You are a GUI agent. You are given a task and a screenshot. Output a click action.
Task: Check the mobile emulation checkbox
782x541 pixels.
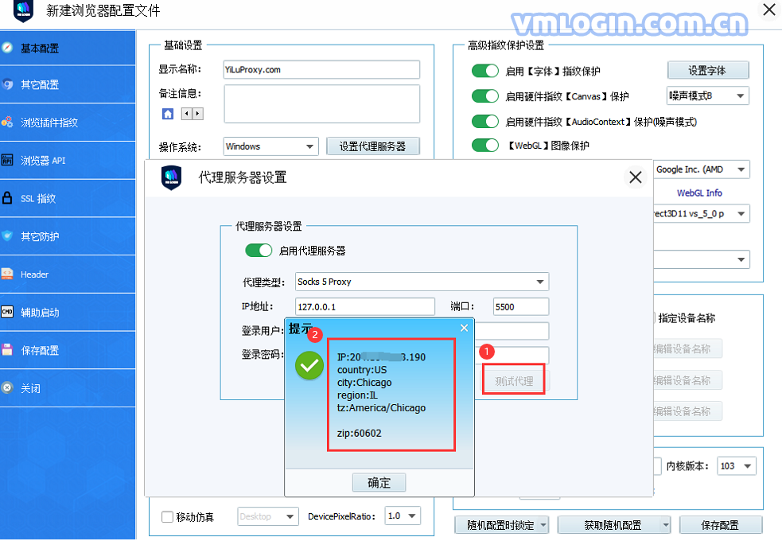168,516
